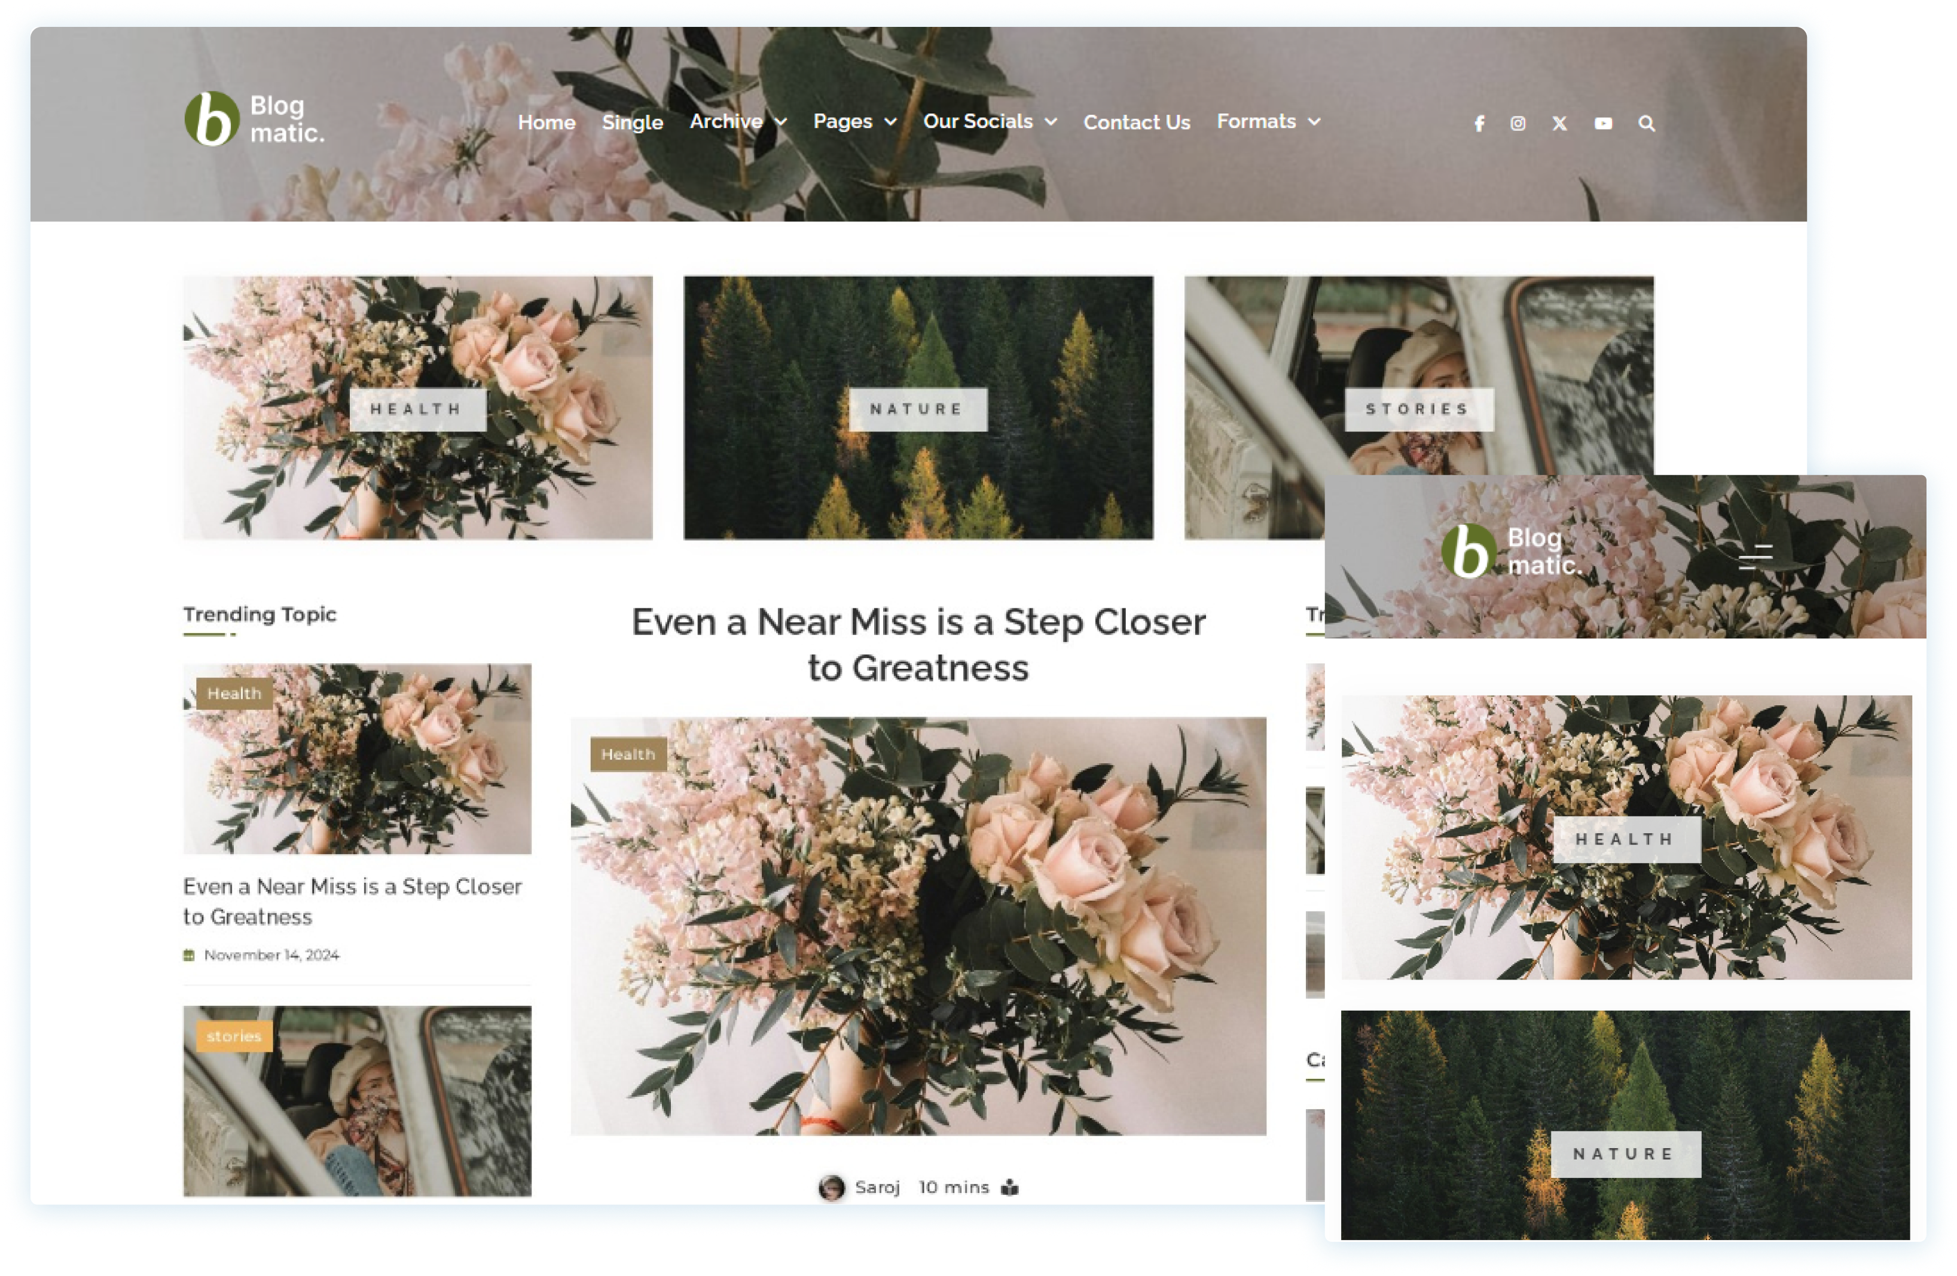
Task: Click Saroj author avatar icon
Action: click(831, 1187)
